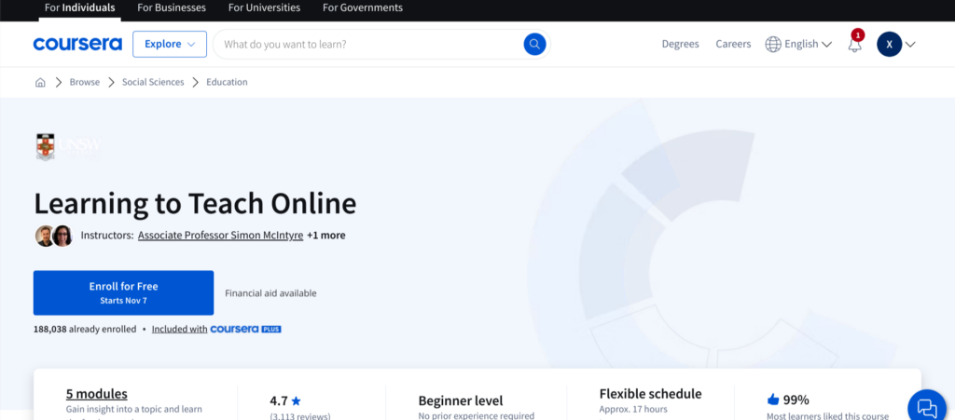Expand the user profile menu
The width and height of the screenshot is (955, 420).
(x=896, y=44)
